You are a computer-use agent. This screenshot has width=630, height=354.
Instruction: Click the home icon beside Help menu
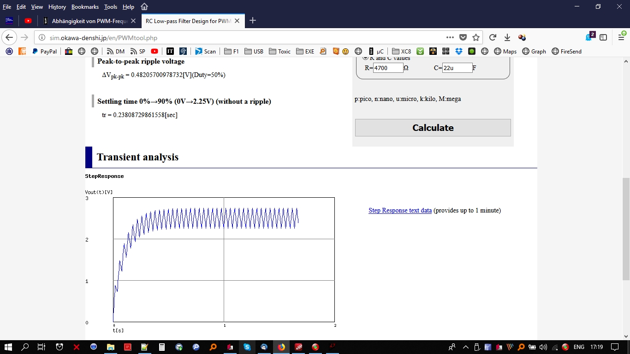tap(144, 7)
